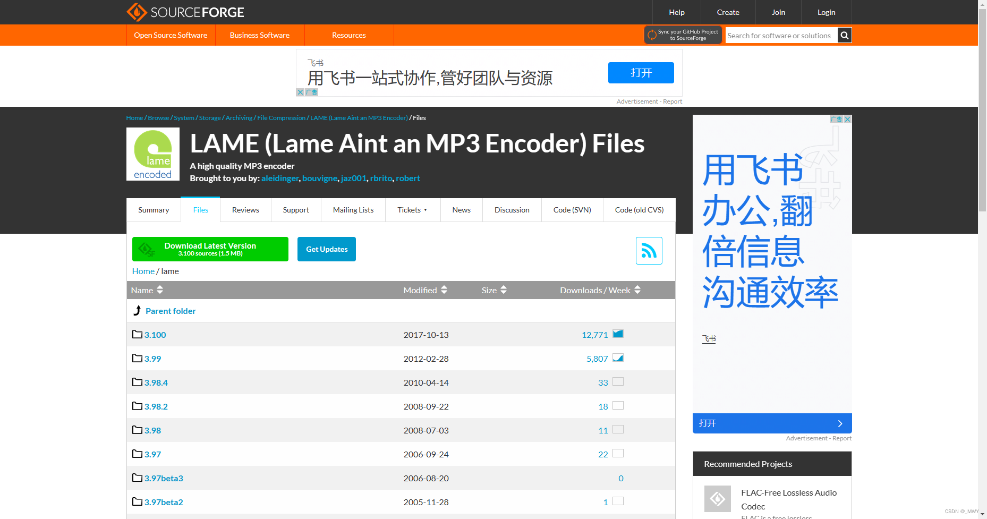
Task: Click the stats chart icon for 3.98
Action: click(618, 430)
